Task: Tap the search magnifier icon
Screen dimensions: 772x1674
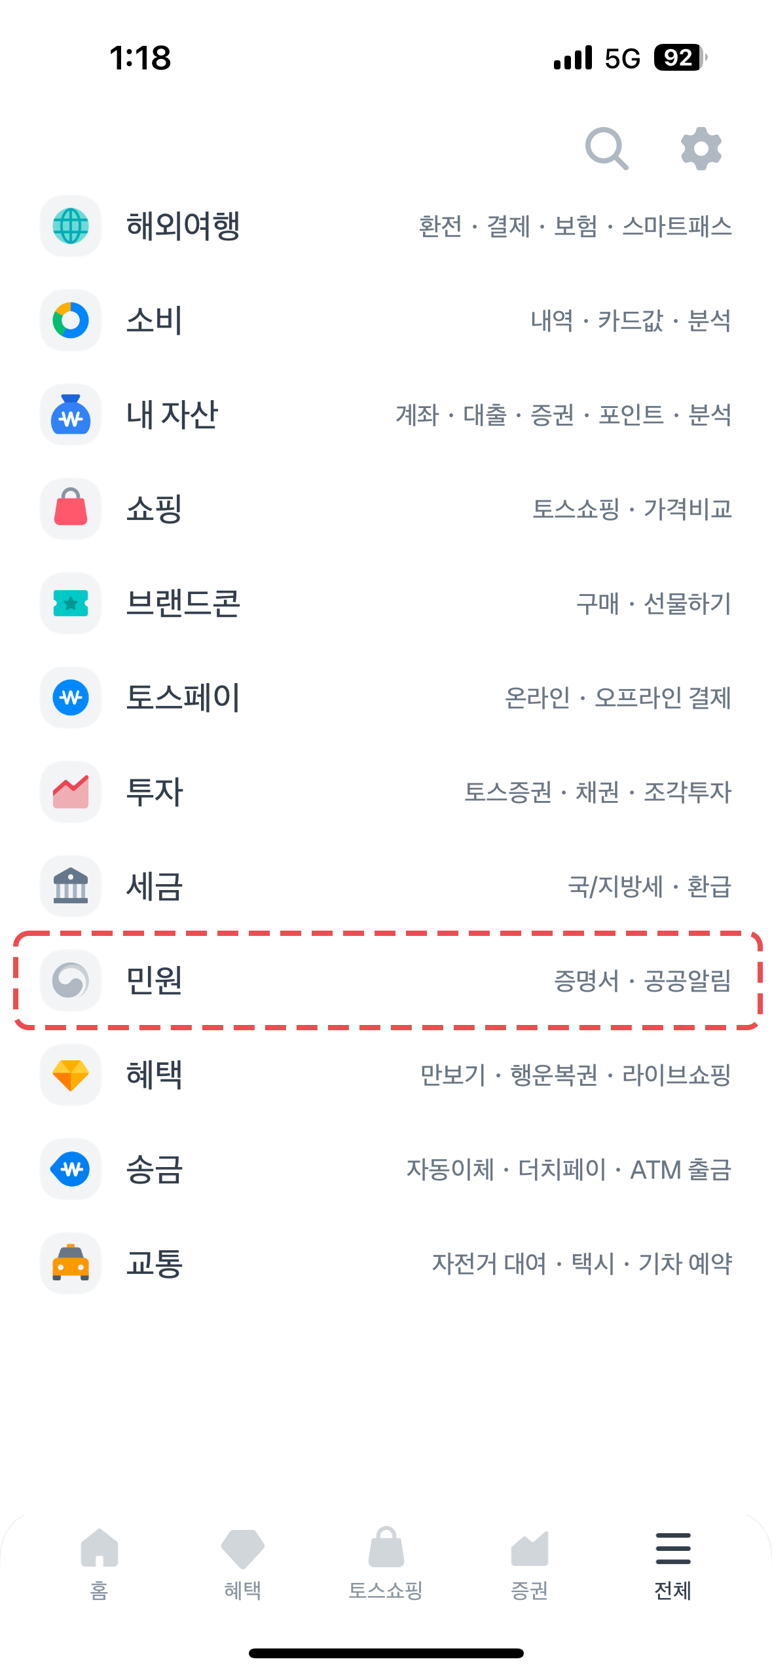Action: [x=606, y=149]
